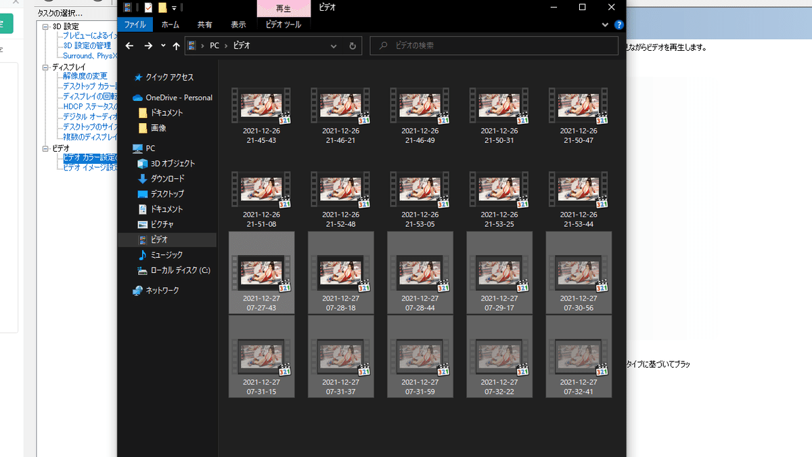Select video 2021-12-27 07-27-43

click(261, 273)
